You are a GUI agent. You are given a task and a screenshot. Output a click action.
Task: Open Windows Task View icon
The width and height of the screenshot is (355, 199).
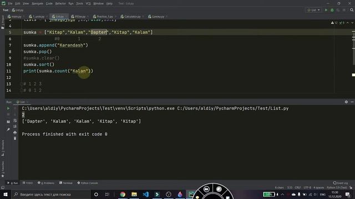click(x=107, y=194)
